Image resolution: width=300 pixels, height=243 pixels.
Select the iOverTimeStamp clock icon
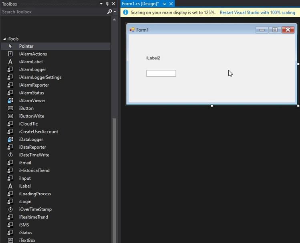tap(10, 209)
